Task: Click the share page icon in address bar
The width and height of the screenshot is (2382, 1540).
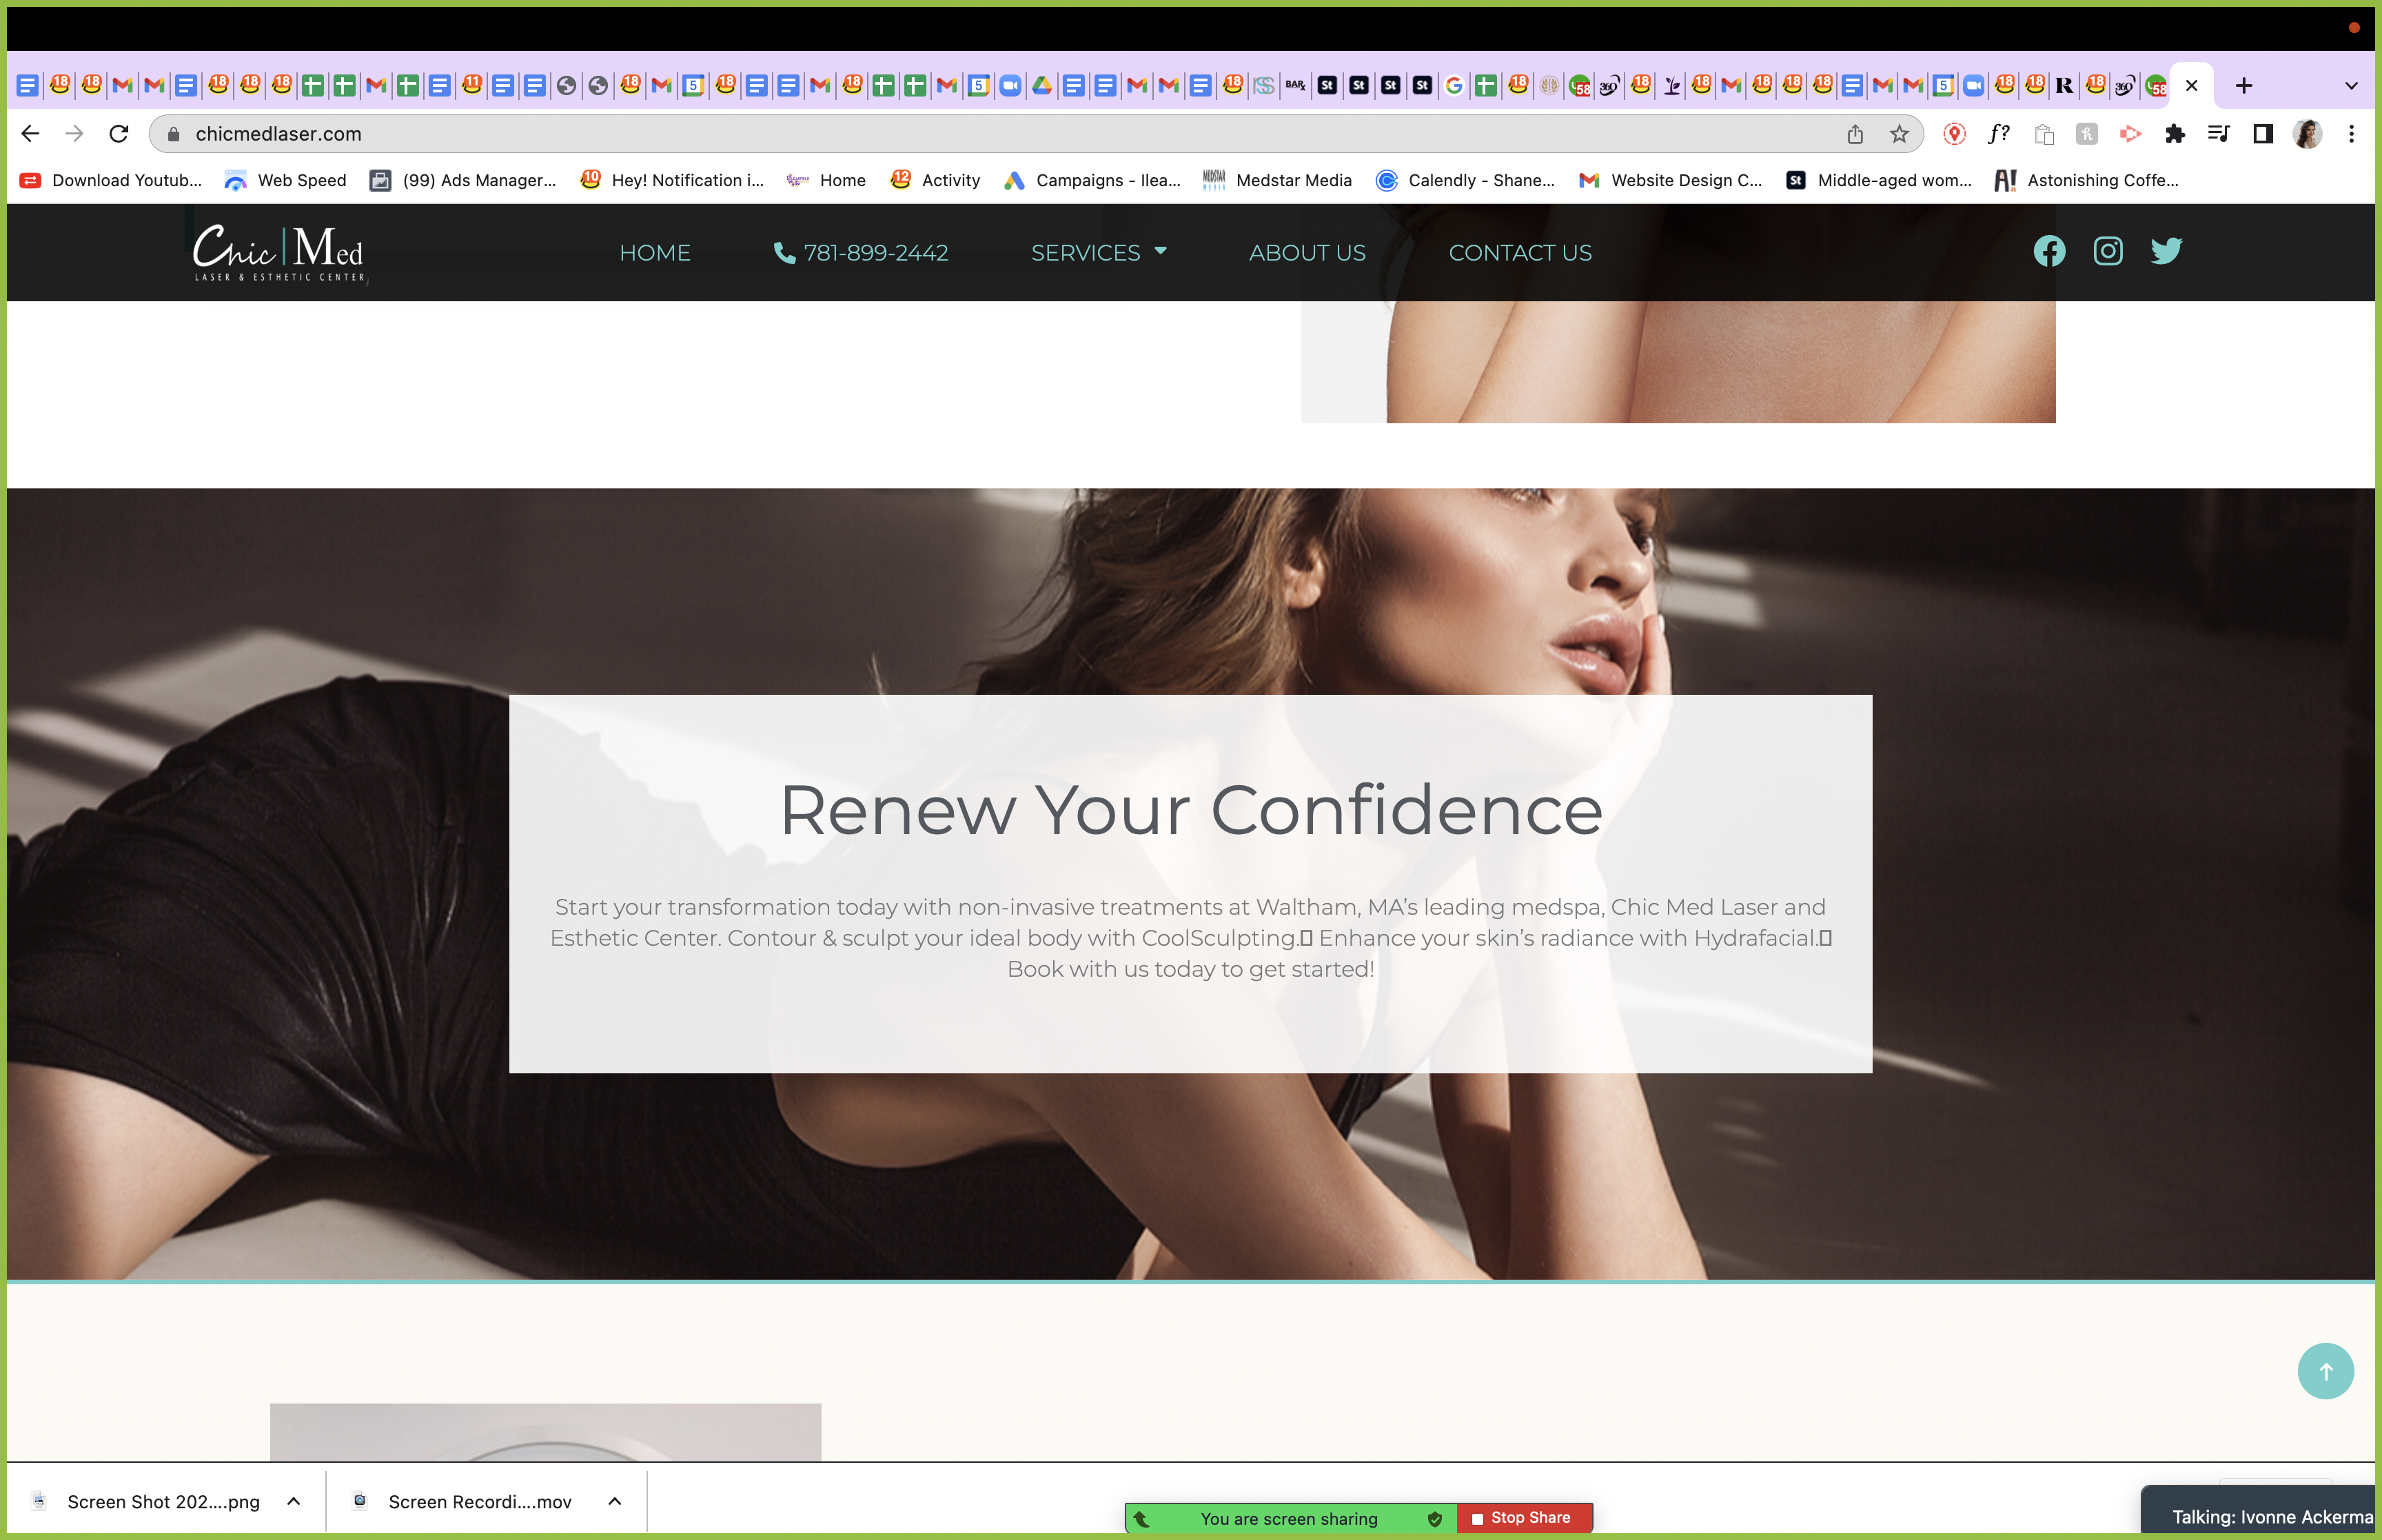Action: [x=1855, y=134]
